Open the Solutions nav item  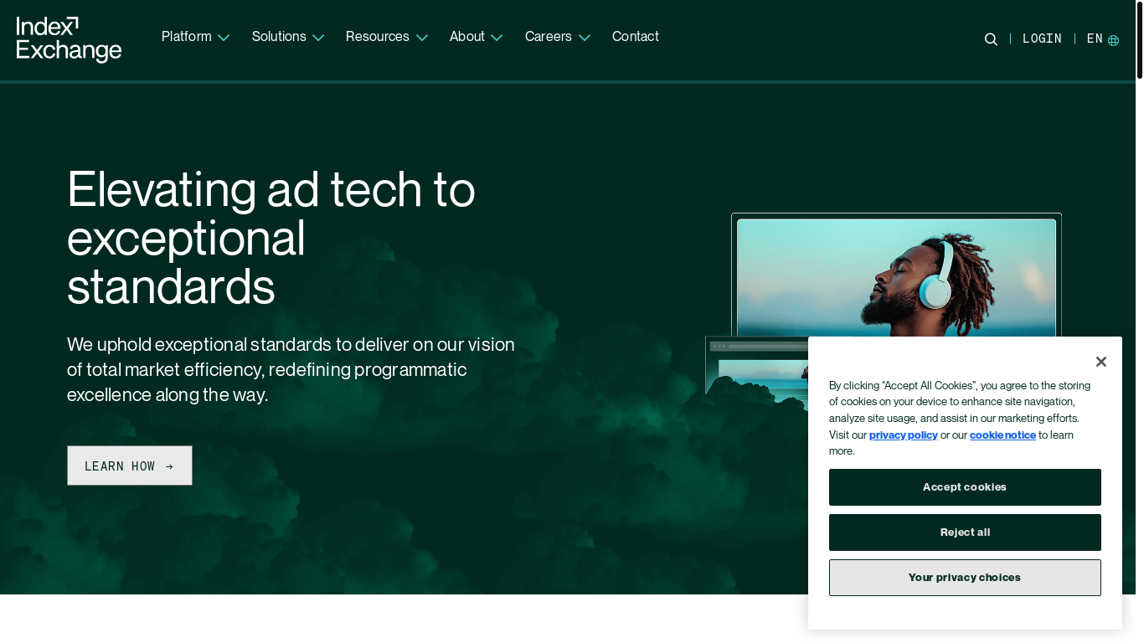pyautogui.click(x=279, y=37)
